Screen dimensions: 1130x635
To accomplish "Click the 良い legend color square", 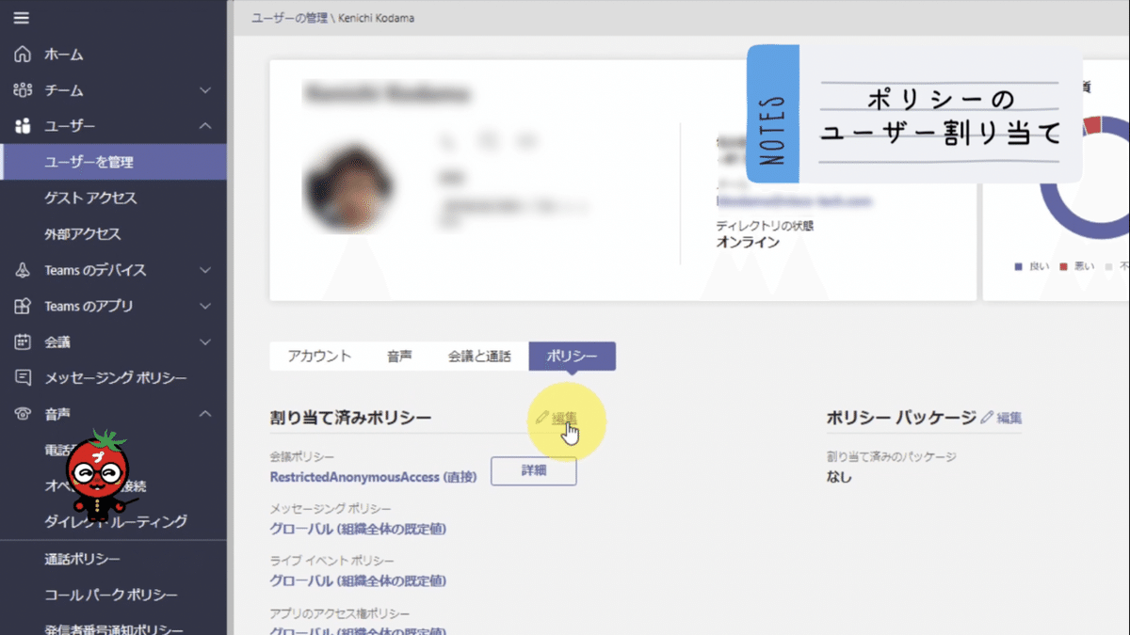I will tap(1019, 267).
